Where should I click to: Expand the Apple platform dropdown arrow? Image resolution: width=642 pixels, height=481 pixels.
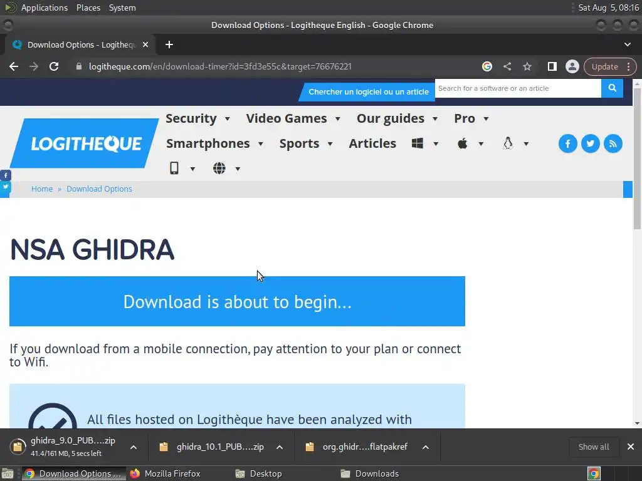tap(481, 144)
